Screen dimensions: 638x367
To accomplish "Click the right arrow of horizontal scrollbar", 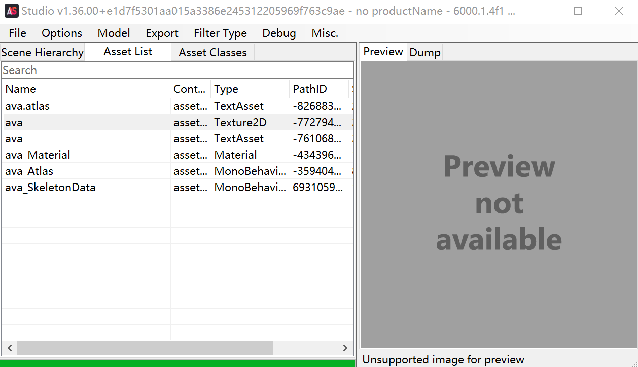I will point(345,348).
